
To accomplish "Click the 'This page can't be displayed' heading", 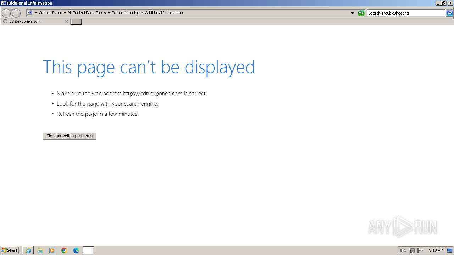I will pos(149,67).
